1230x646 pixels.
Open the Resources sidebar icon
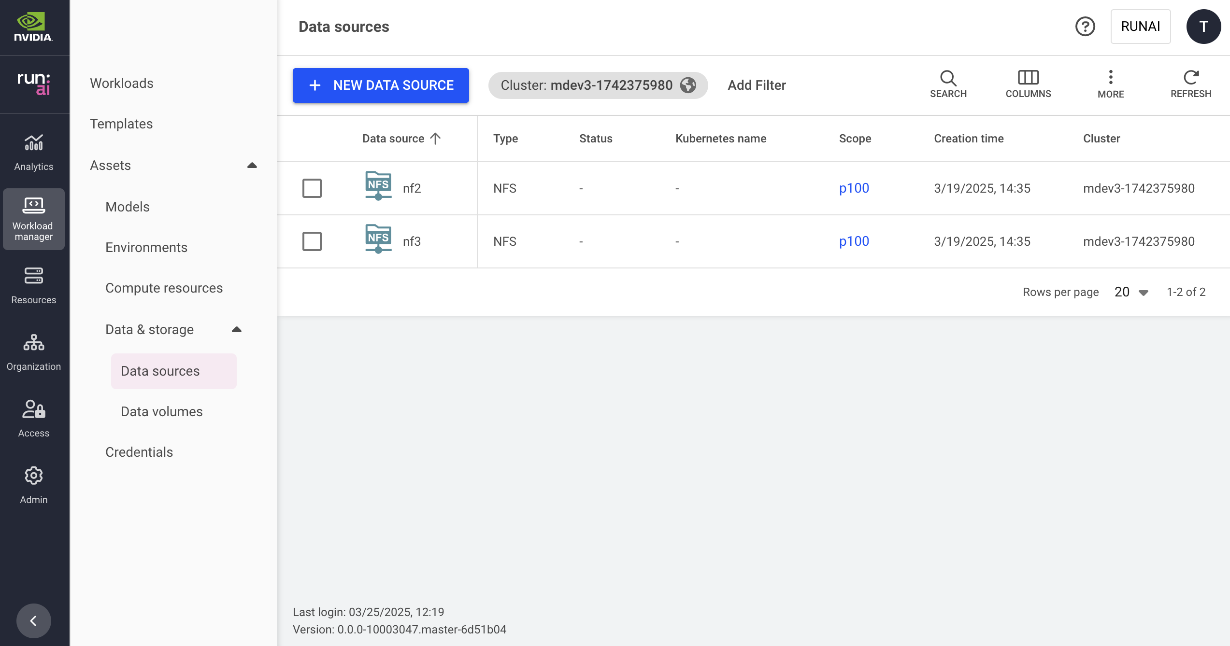[x=33, y=276]
